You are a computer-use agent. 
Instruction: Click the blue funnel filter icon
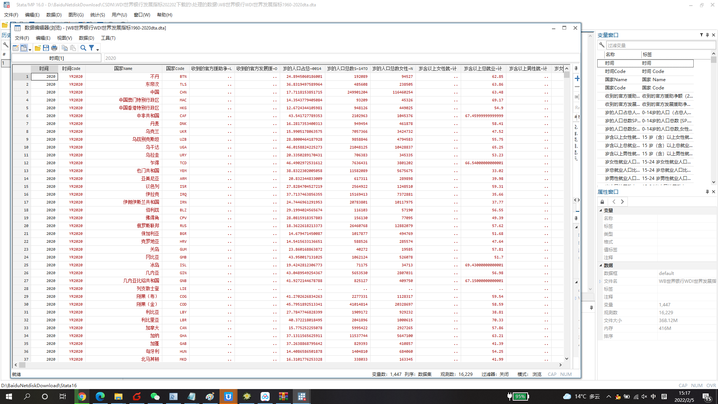pyautogui.click(x=91, y=48)
